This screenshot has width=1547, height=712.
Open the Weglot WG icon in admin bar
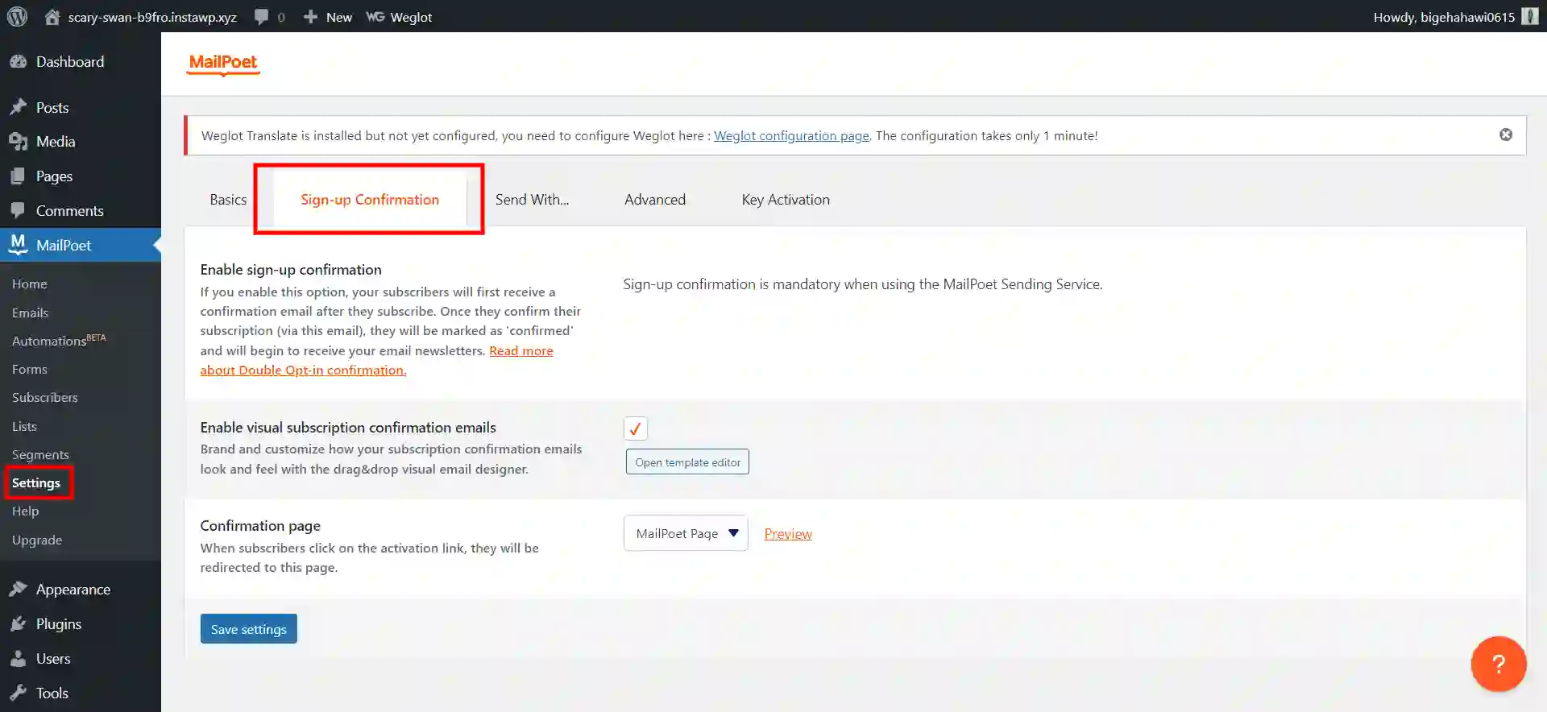pos(375,17)
